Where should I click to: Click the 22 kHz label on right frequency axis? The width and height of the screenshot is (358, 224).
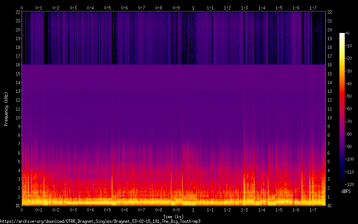pyautogui.click(x=330, y=13)
